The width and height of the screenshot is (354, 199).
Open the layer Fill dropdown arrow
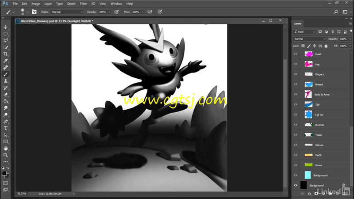coord(350,46)
